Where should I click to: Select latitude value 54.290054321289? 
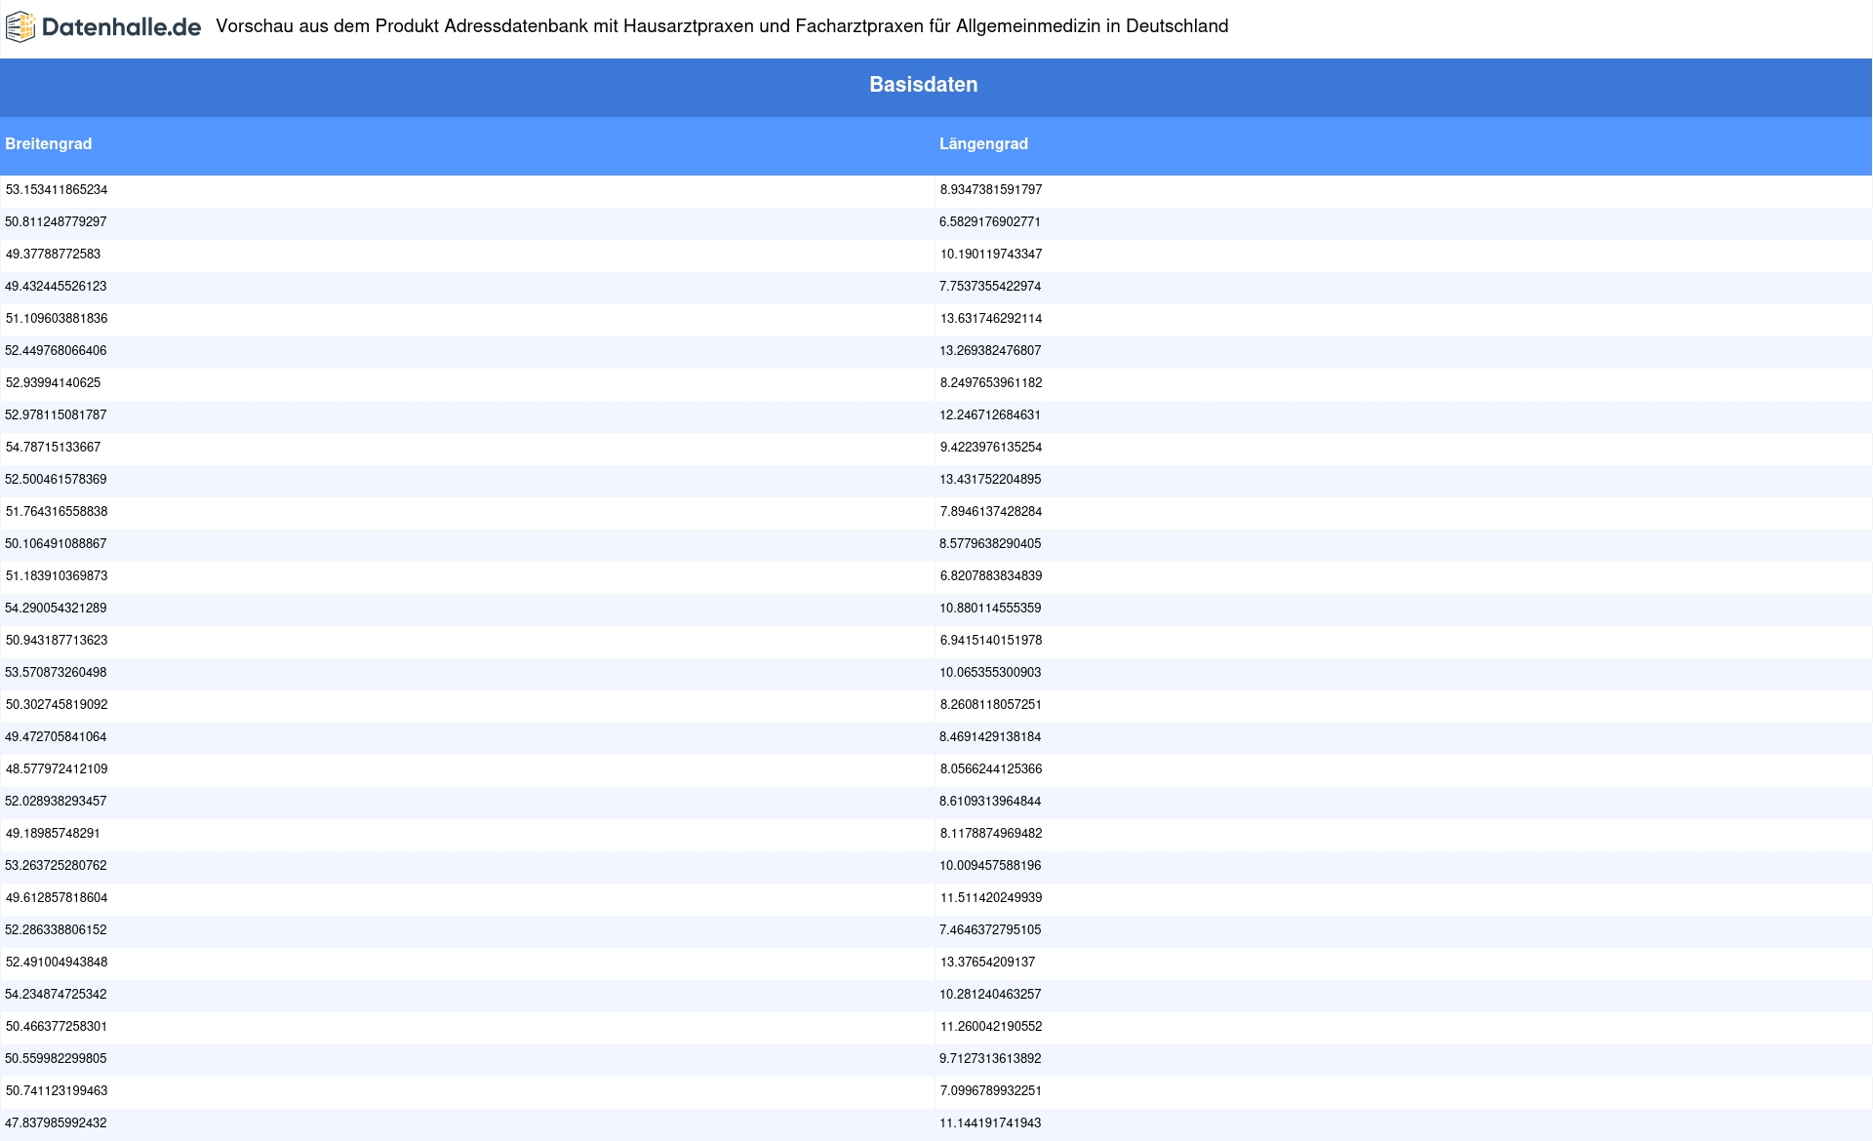(56, 609)
